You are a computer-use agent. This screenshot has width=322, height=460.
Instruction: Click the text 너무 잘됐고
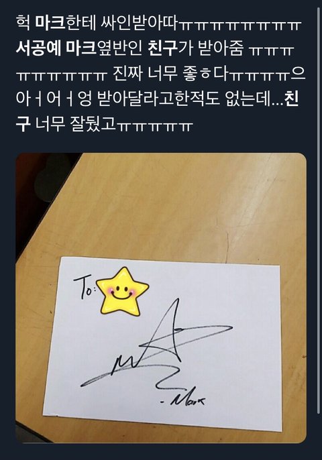pos(75,125)
